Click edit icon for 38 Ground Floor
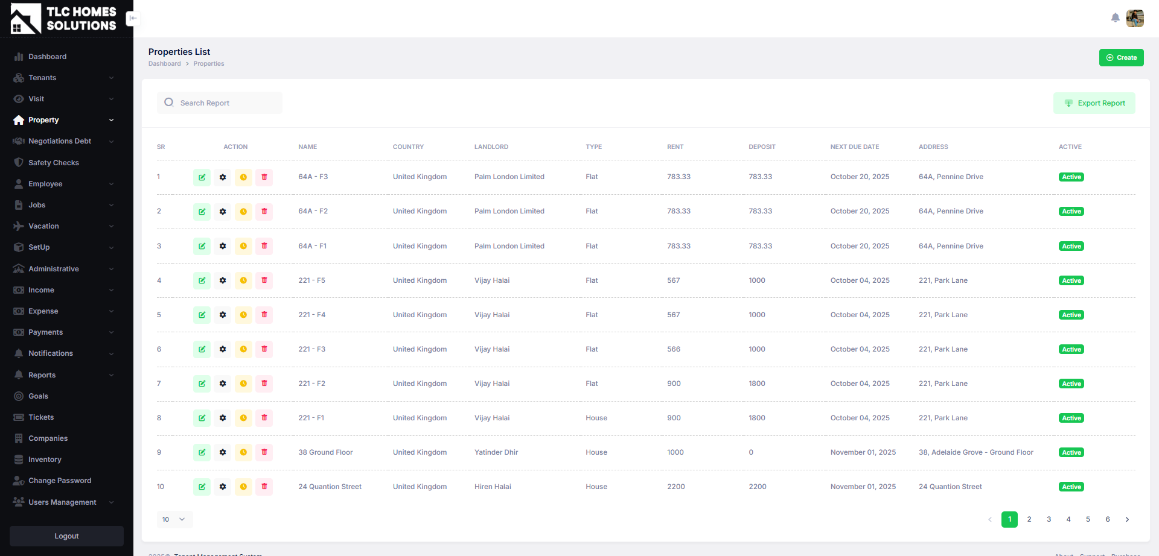 coord(202,452)
